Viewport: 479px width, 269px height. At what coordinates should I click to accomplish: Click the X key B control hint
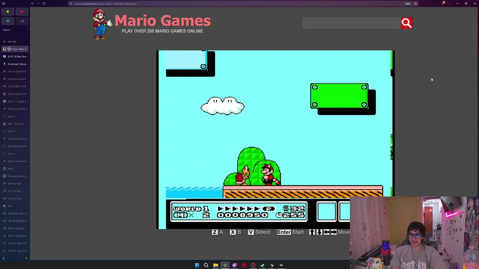point(235,232)
